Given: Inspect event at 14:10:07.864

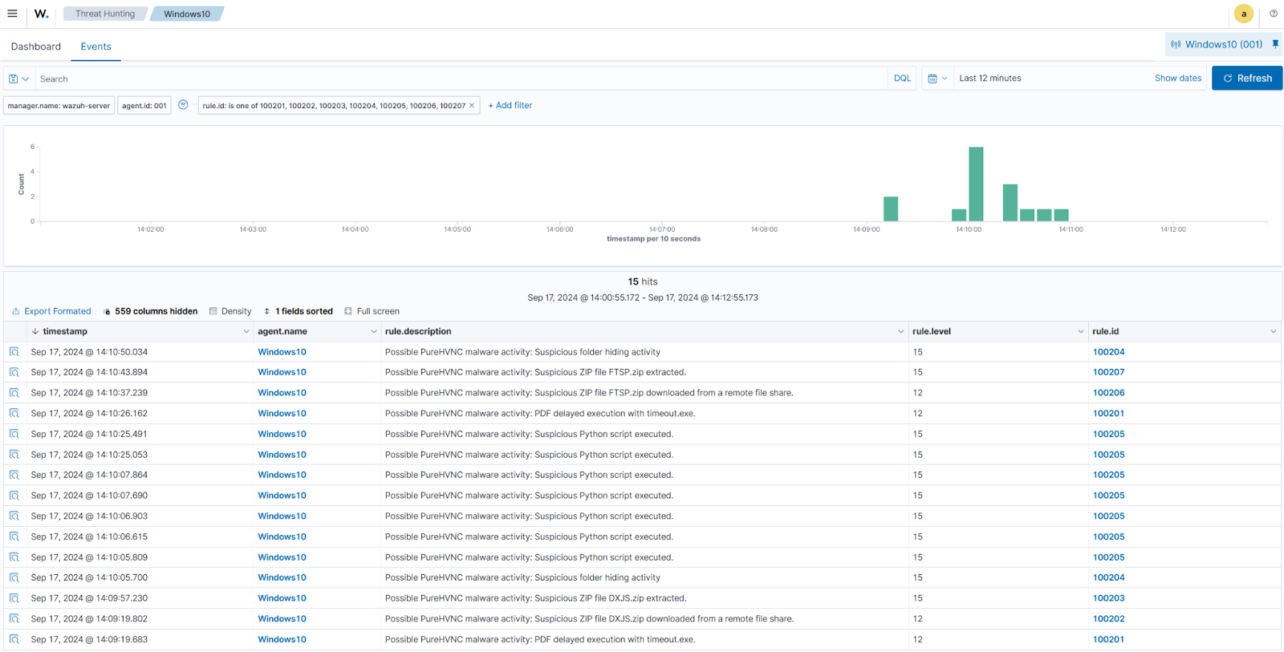Looking at the screenshot, I should coord(14,475).
